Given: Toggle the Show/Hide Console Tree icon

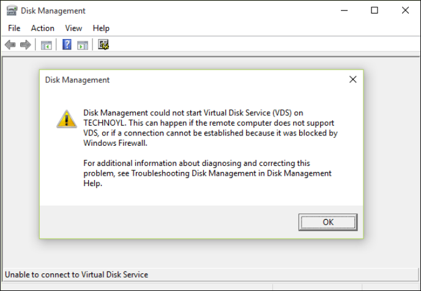Looking at the screenshot, I should pyautogui.click(x=46, y=45).
